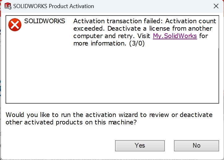This screenshot has width=224, height=160.
Task: Click the "other activated products on this machine?" line
Action: coord(71,122)
